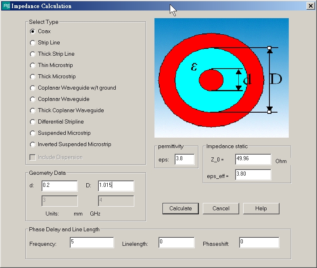The image size is (317, 268).
Task: Select Suspended Microstrip option
Action: [33, 133]
